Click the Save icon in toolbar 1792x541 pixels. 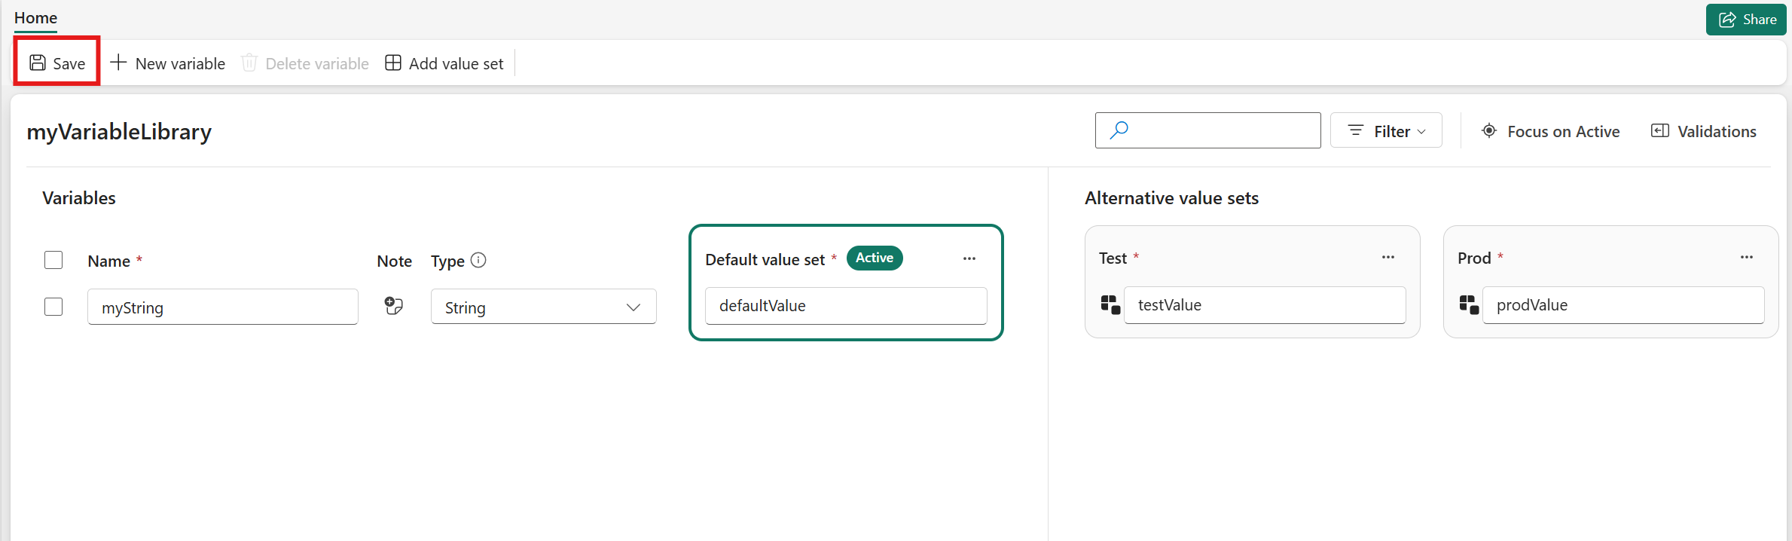[x=38, y=63]
